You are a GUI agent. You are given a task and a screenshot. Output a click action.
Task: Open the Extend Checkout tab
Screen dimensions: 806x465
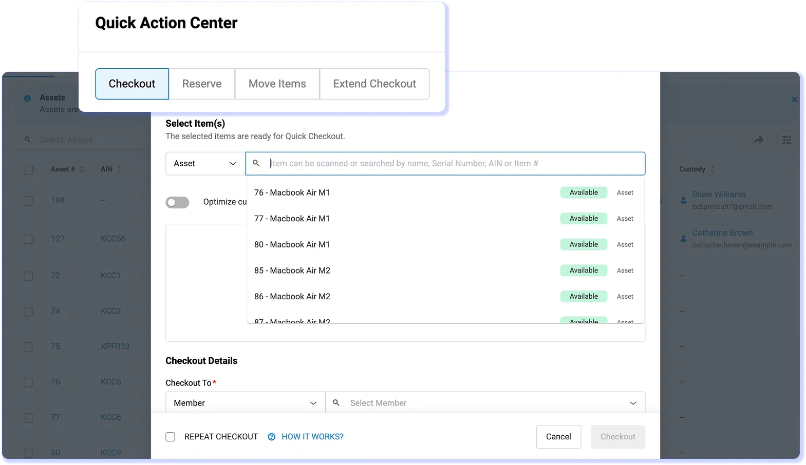374,84
